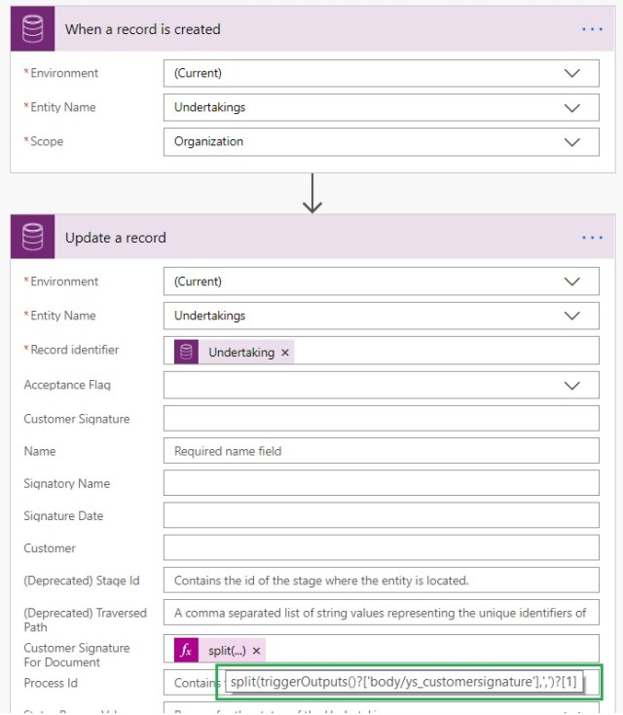Click the Customer input field
This screenshot has width=623, height=715.
tap(381, 548)
